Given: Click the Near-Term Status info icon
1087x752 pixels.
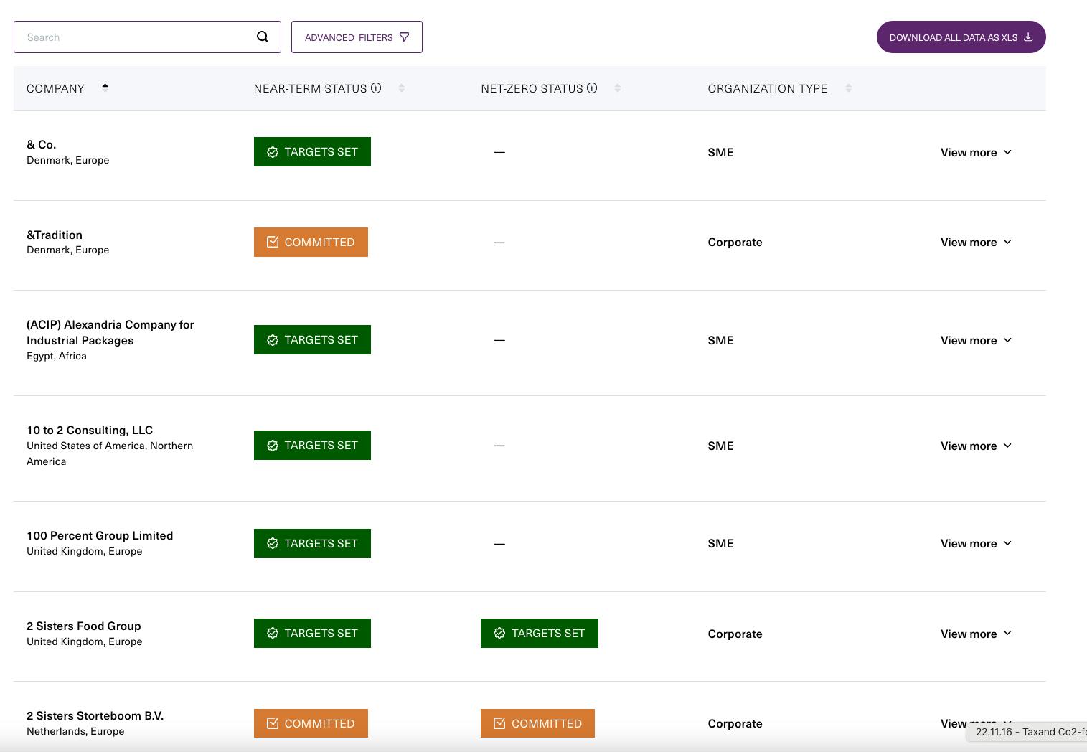Looking at the screenshot, I should click(x=376, y=88).
